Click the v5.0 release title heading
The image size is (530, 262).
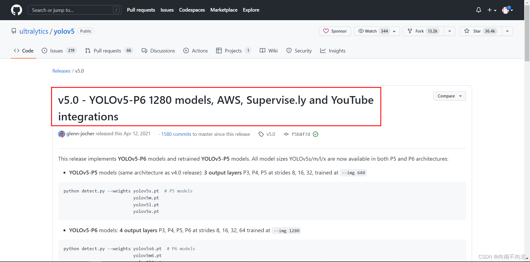(216, 108)
